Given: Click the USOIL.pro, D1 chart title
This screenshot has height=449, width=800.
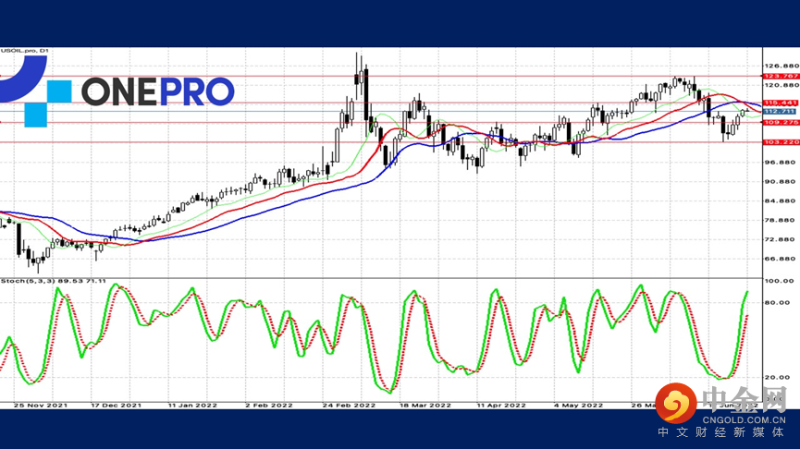Looking at the screenshot, I should coord(26,51).
